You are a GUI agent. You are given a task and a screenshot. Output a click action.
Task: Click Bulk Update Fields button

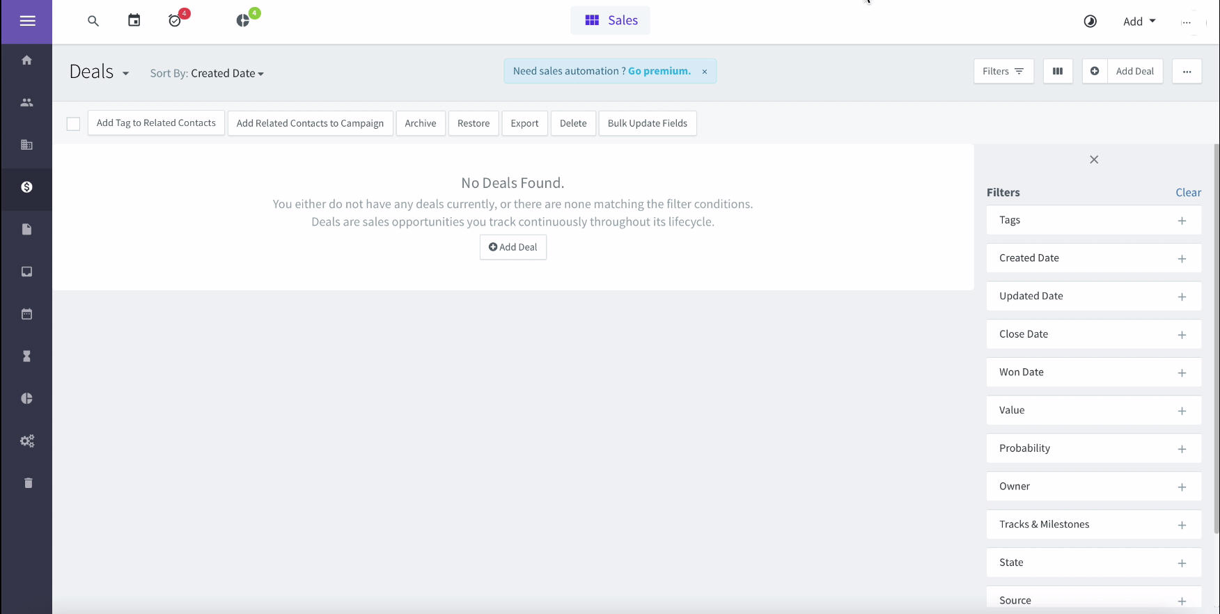click(x=648, y=123)
